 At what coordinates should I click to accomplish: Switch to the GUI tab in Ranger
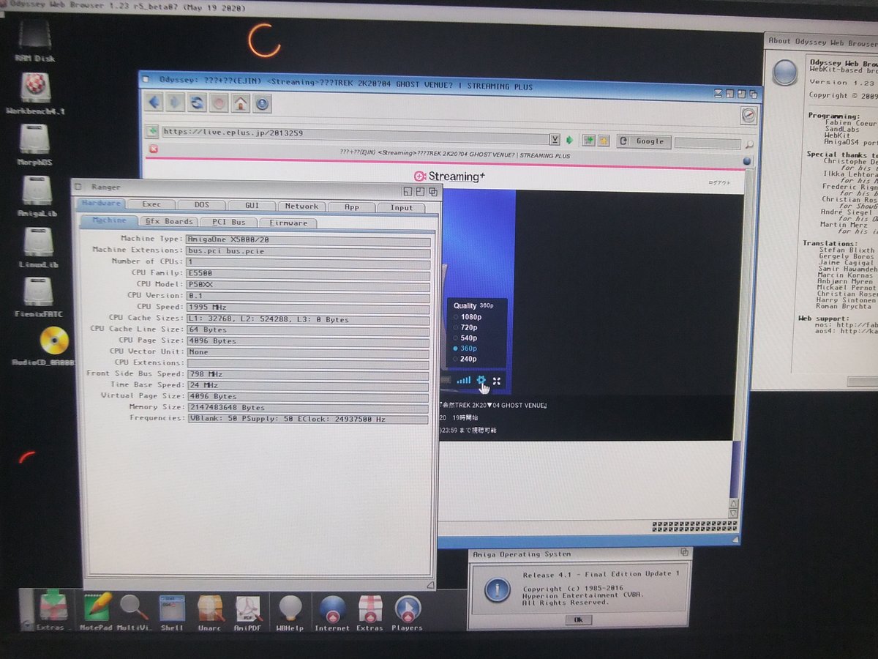[x=252, y=206]
